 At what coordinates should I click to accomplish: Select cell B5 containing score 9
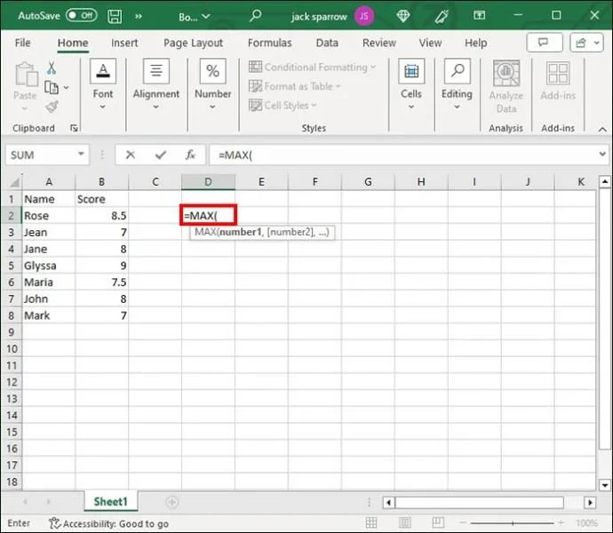101,266
